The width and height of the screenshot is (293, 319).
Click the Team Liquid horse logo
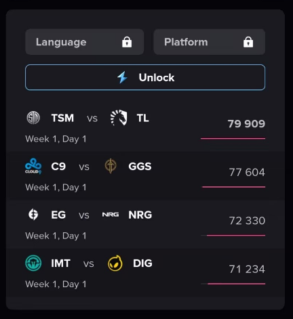click(119, 118)
